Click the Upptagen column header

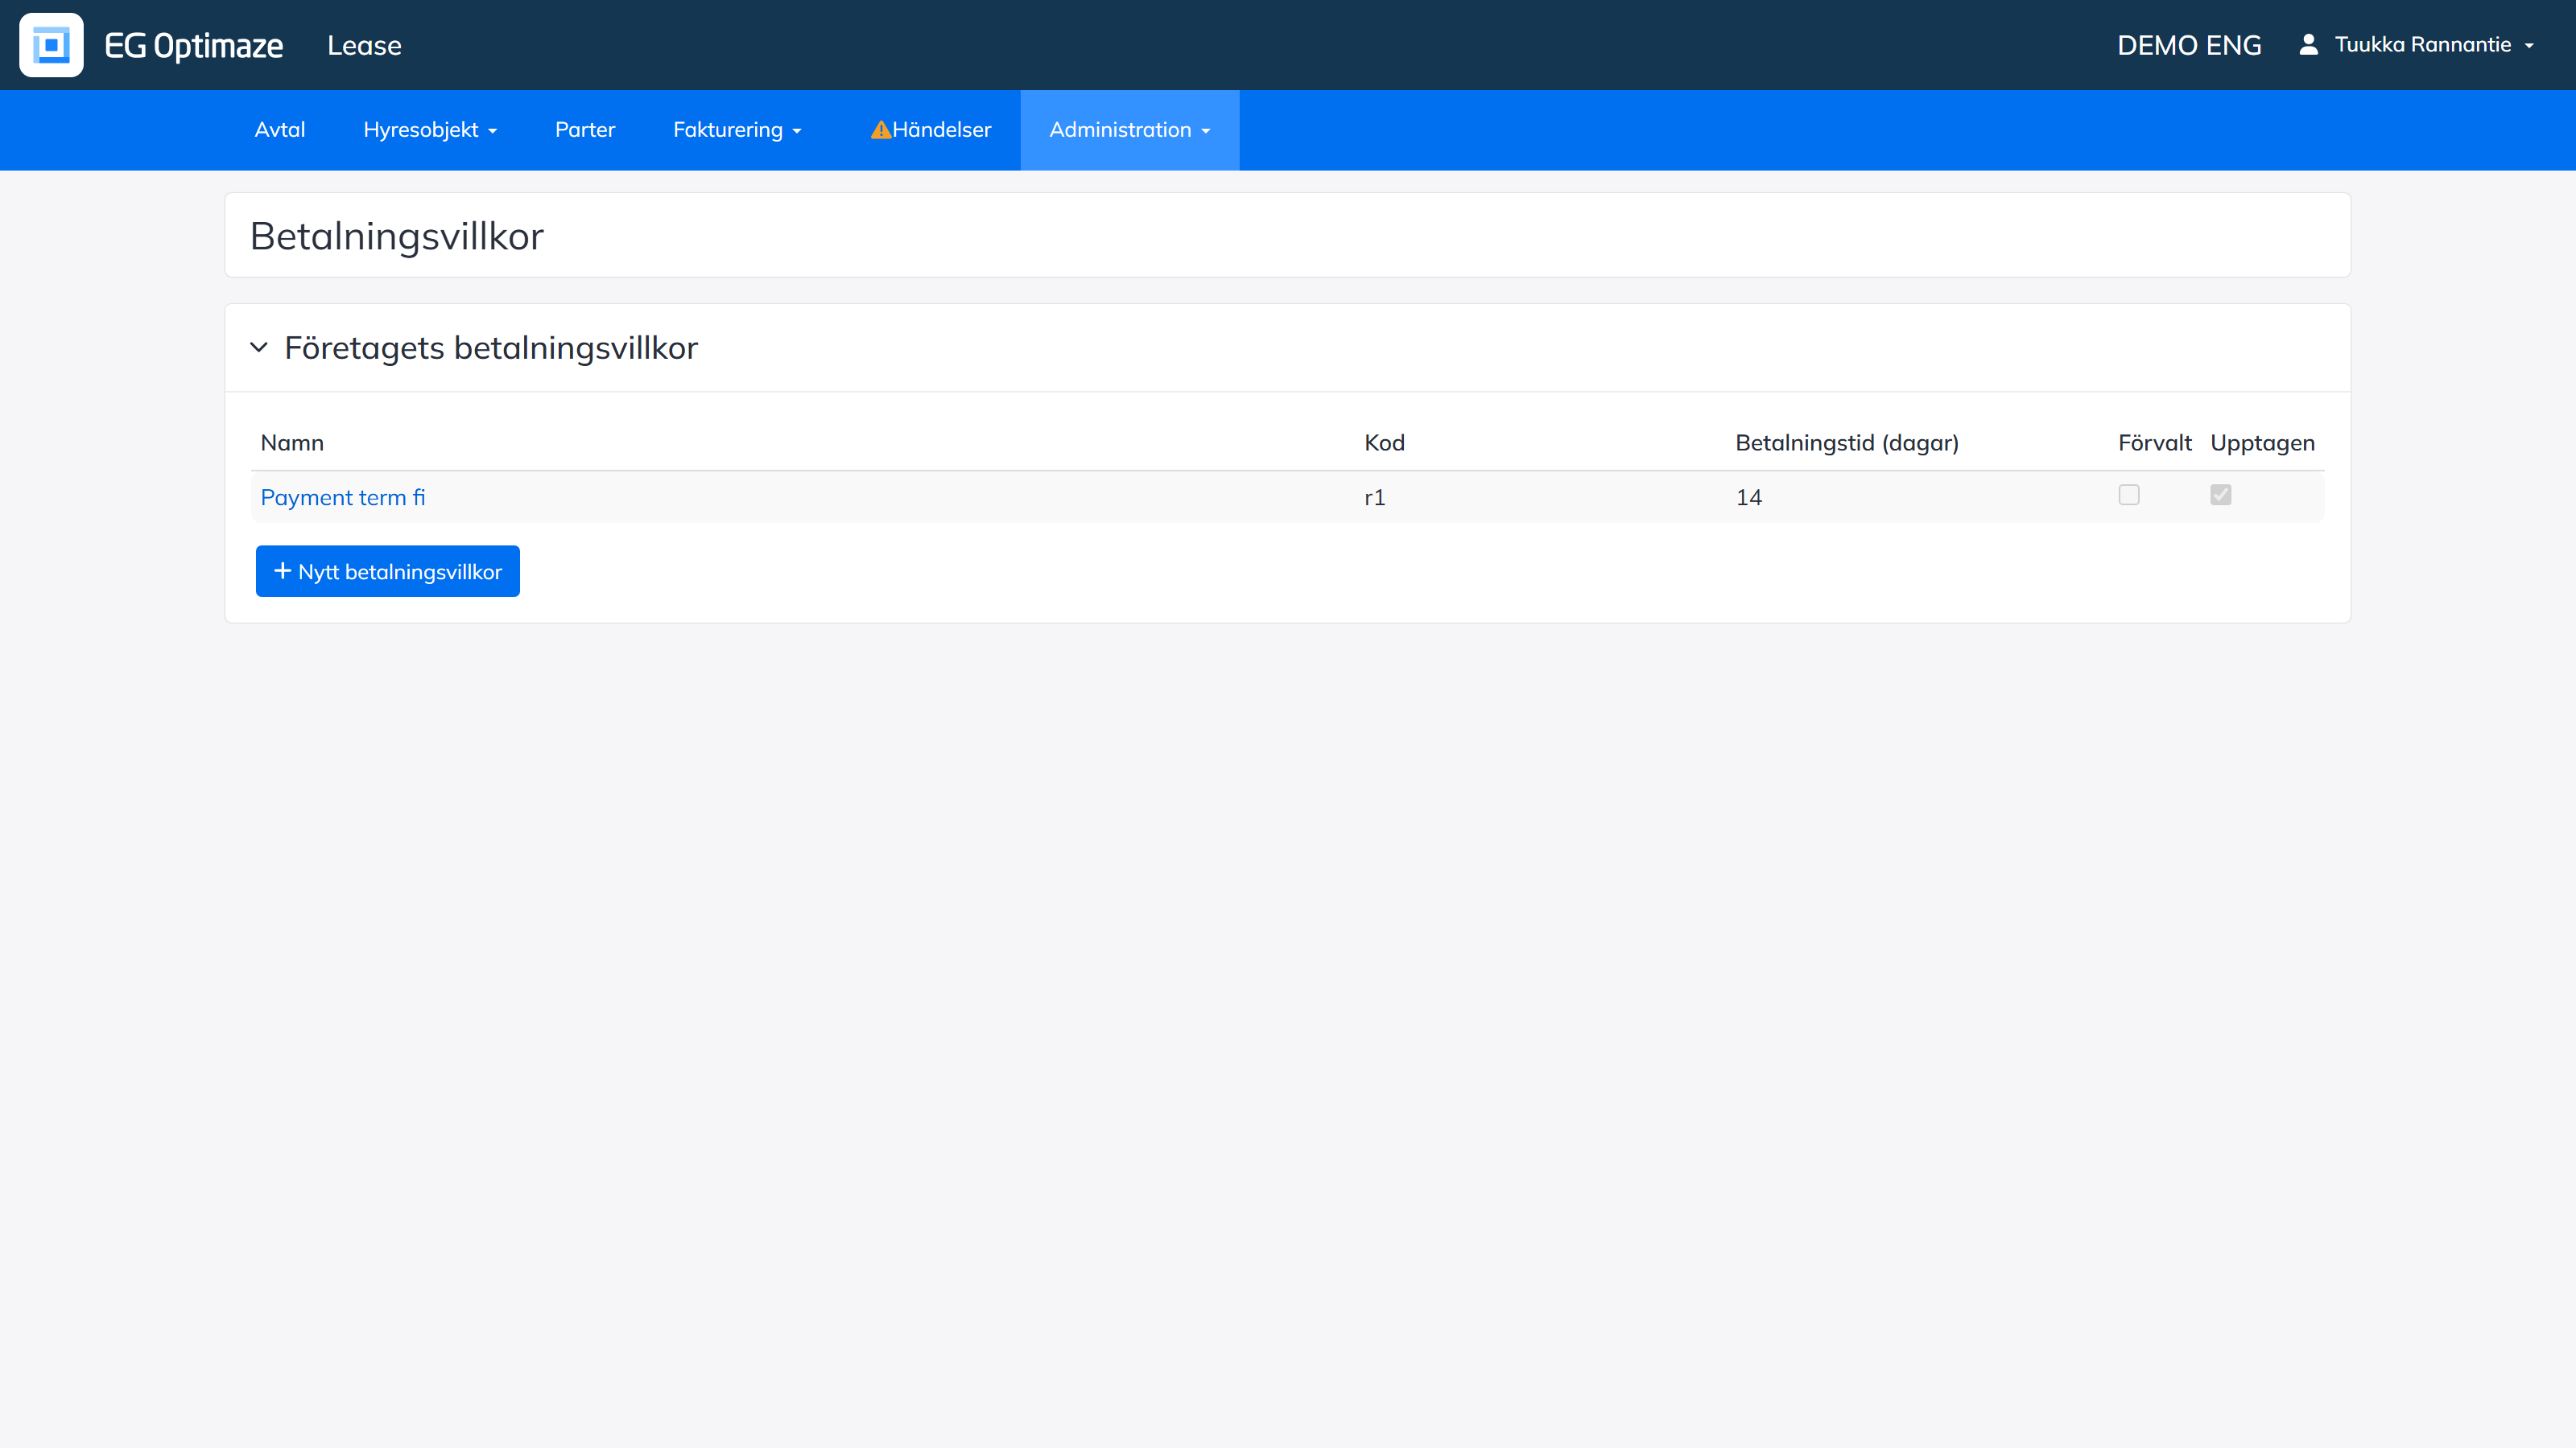(2262, 442)
